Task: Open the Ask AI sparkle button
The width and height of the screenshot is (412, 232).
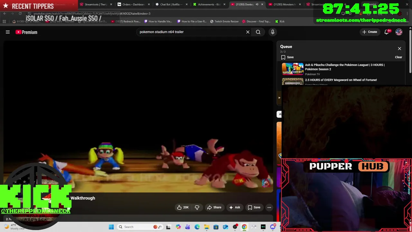Action: coord(234,207)
